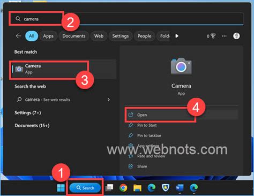Click the Windows Start button

coord(61,188)
